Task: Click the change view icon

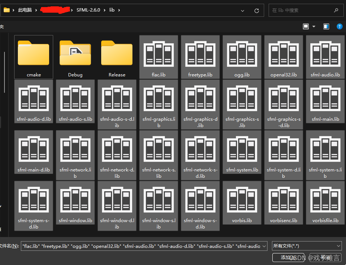Action: click(x=306, y=26)
